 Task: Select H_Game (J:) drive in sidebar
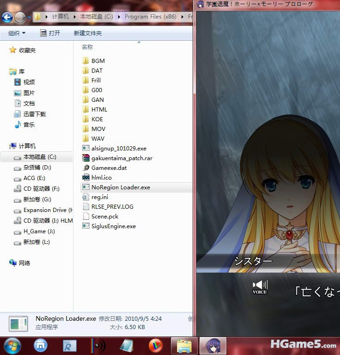[x=39, y=231]
